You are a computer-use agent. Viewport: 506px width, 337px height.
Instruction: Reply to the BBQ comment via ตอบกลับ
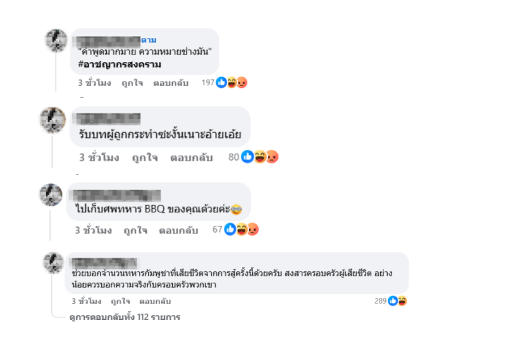[x=178, y=230]
